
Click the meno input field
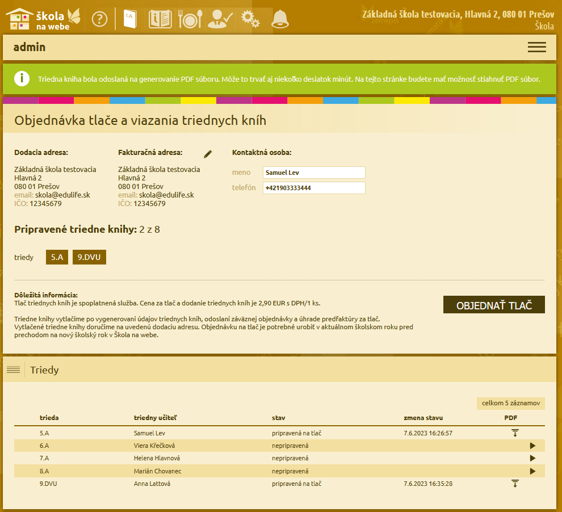(x=314, y=173)
